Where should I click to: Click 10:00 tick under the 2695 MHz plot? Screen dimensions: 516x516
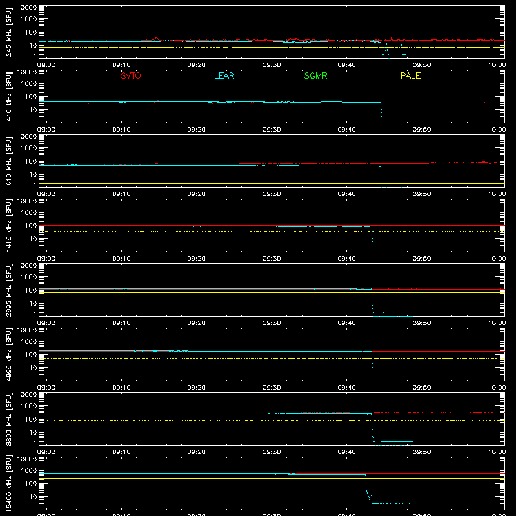(x=497, y=323)
